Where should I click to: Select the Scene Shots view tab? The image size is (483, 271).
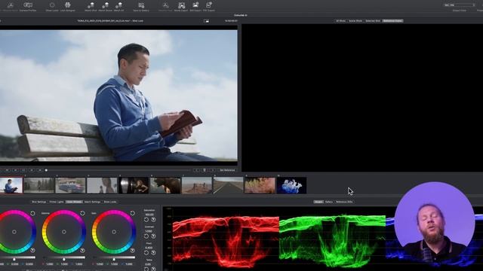tap(355, 21)
